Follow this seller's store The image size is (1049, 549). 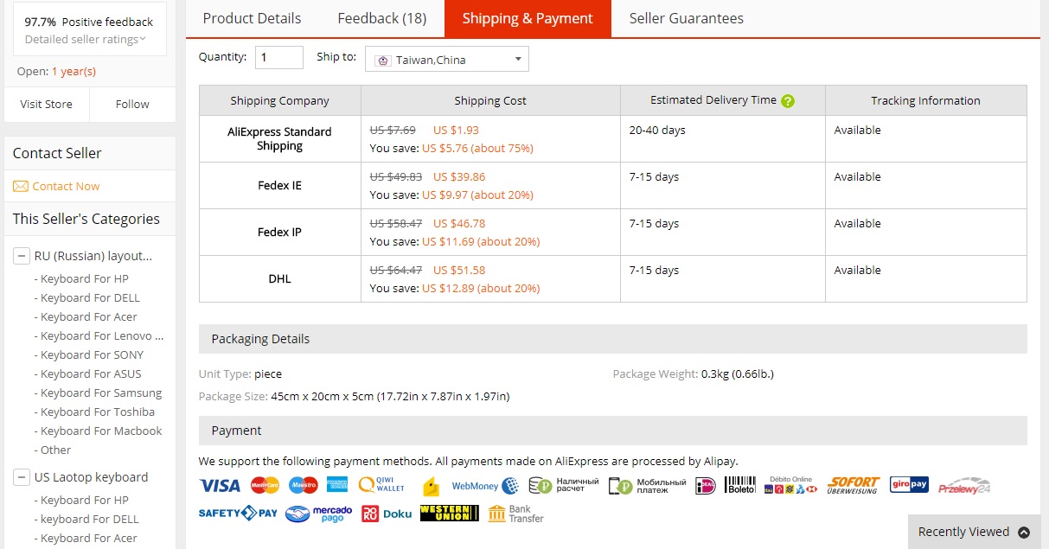[x=132, y=104]
